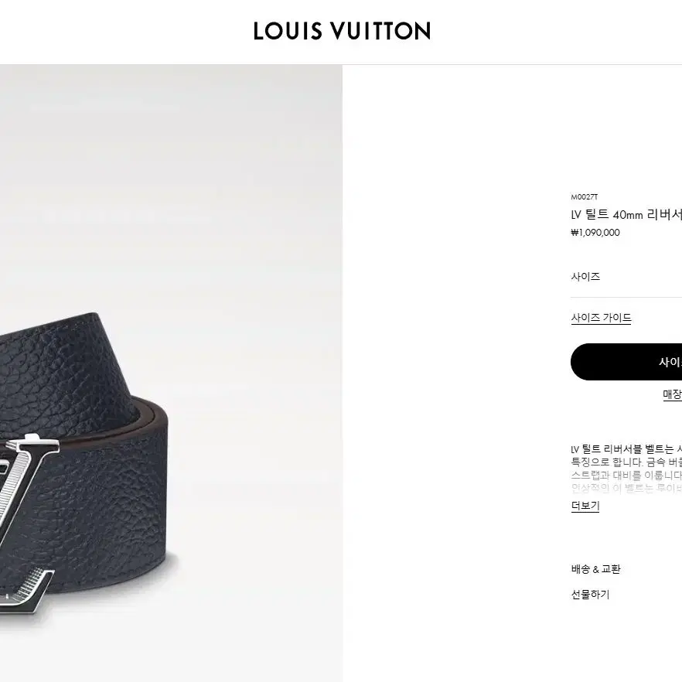Click the LV 틸트 40mm product title
The width and height of the screenshot is (682, 682).
click(626, 214)
